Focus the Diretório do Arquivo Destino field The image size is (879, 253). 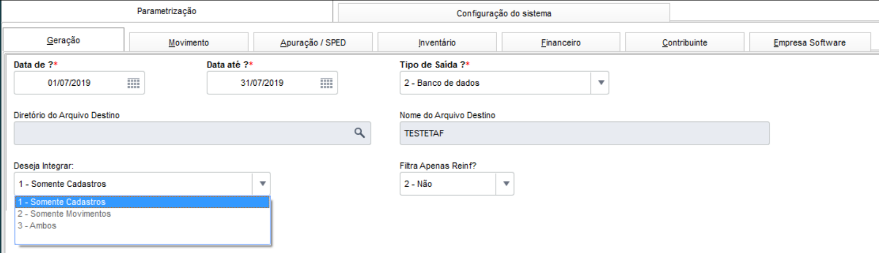[x=182, y=134]
